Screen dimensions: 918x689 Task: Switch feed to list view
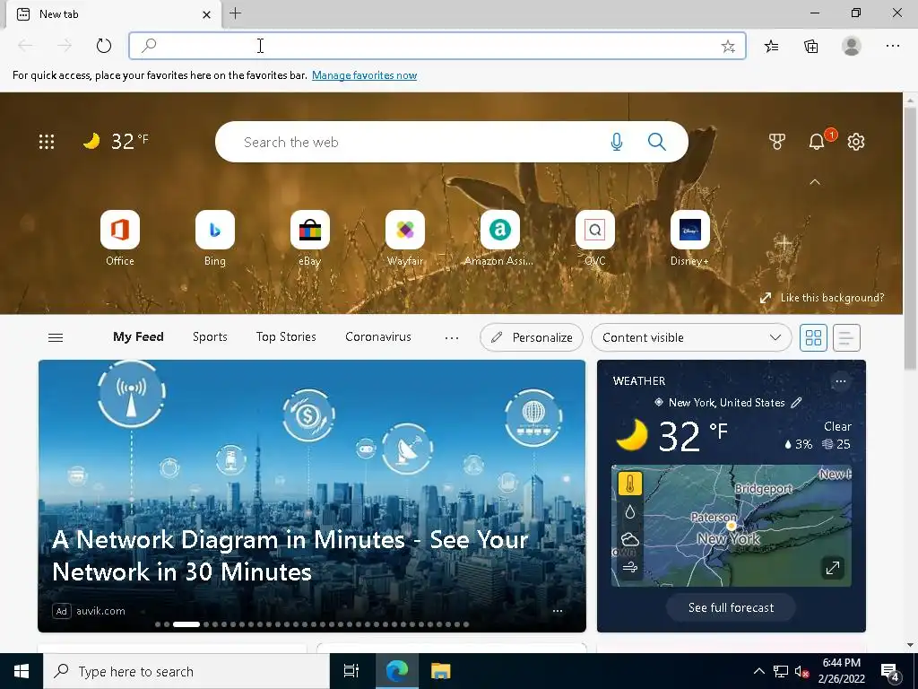click(x=846, y=337)
